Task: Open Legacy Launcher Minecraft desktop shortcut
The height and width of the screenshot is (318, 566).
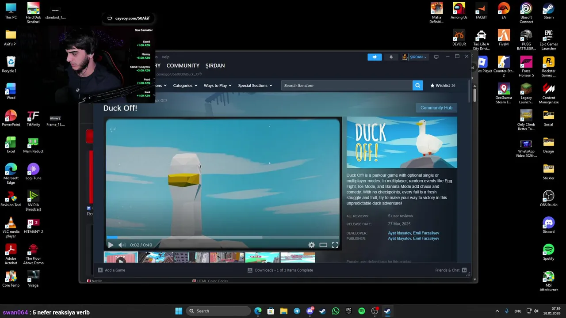Action: pos(526,94)
